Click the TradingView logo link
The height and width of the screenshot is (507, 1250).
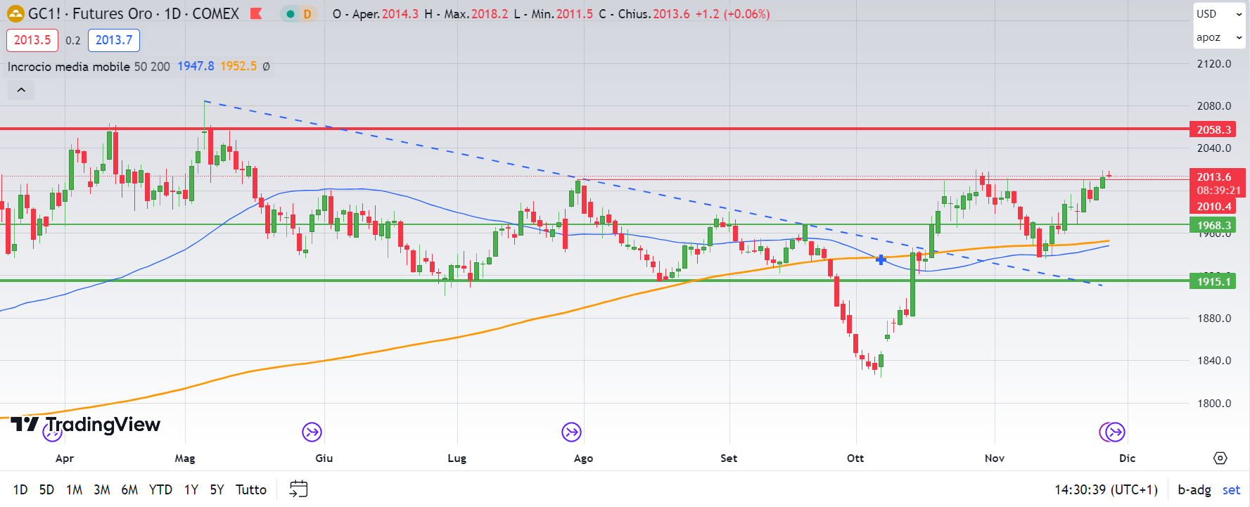[x=85, y=424]
